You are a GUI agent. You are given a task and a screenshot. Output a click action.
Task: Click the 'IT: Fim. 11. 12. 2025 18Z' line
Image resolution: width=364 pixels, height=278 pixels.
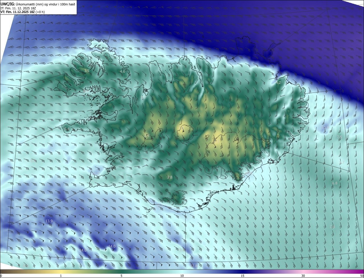click(x=18, y=8)
